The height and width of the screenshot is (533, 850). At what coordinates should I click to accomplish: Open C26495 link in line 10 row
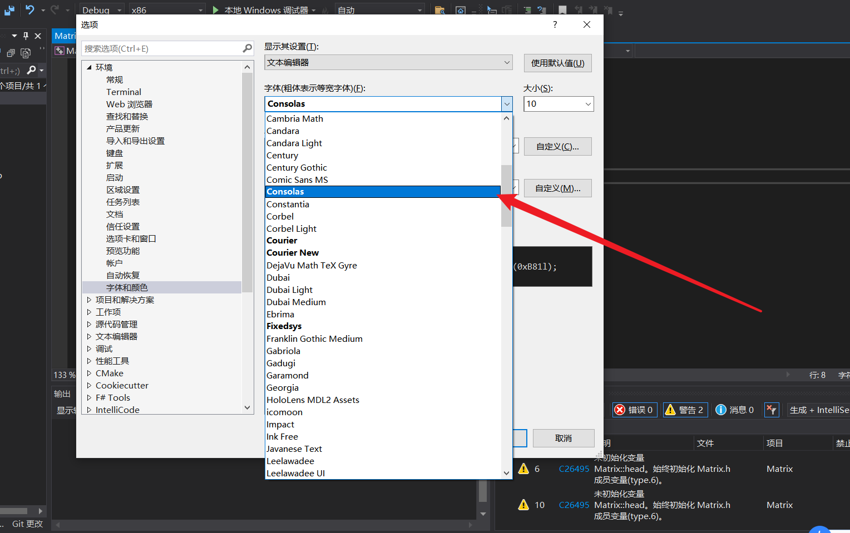point(574,505)
